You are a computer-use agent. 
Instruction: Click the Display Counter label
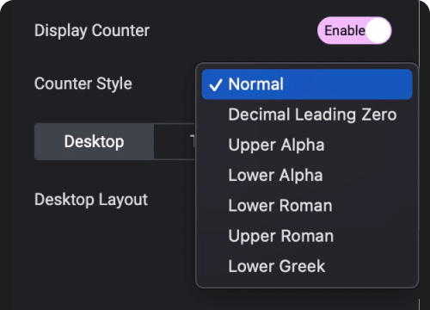(x=92, y=30)
